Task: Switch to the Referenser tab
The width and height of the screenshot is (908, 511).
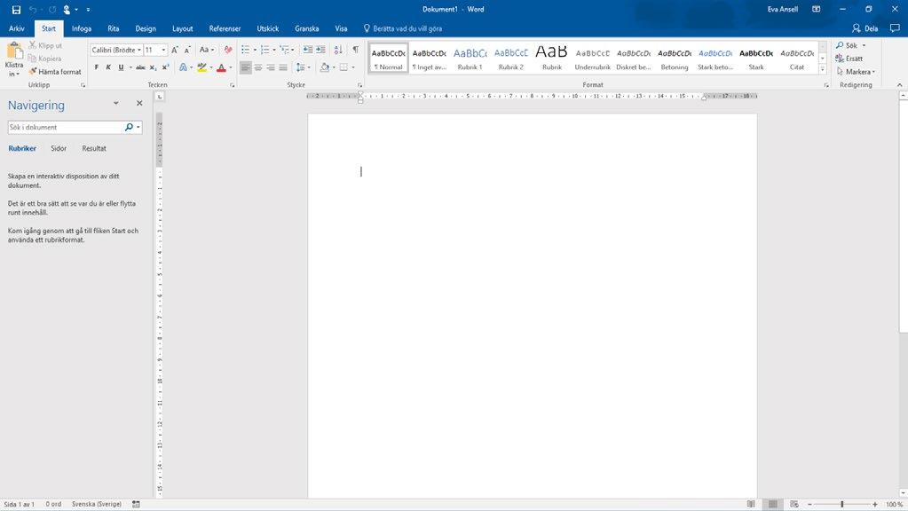Action: click(x=225, y=28)
